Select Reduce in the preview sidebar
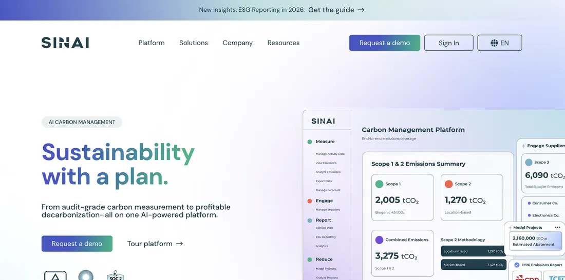 pyautogui.click(x=324, y=259)
